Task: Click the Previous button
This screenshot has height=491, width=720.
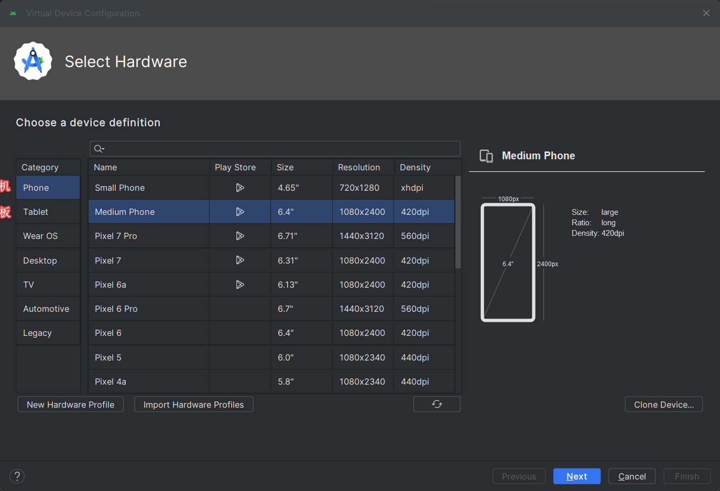Action: click(519, 476)
